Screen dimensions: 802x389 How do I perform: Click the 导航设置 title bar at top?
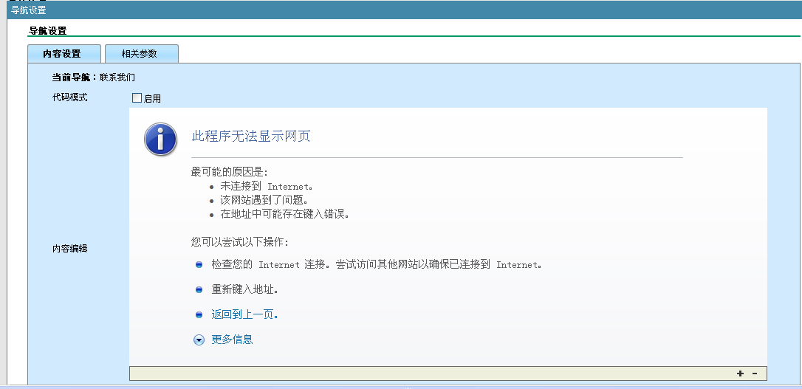pyautogui.click(x=28, y=10)
